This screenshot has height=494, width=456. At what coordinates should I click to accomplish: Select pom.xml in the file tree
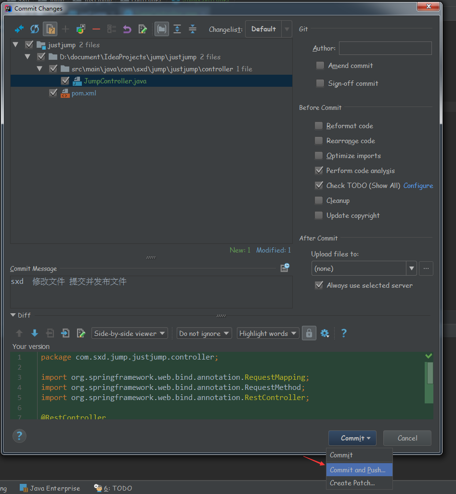click(84, 93)
